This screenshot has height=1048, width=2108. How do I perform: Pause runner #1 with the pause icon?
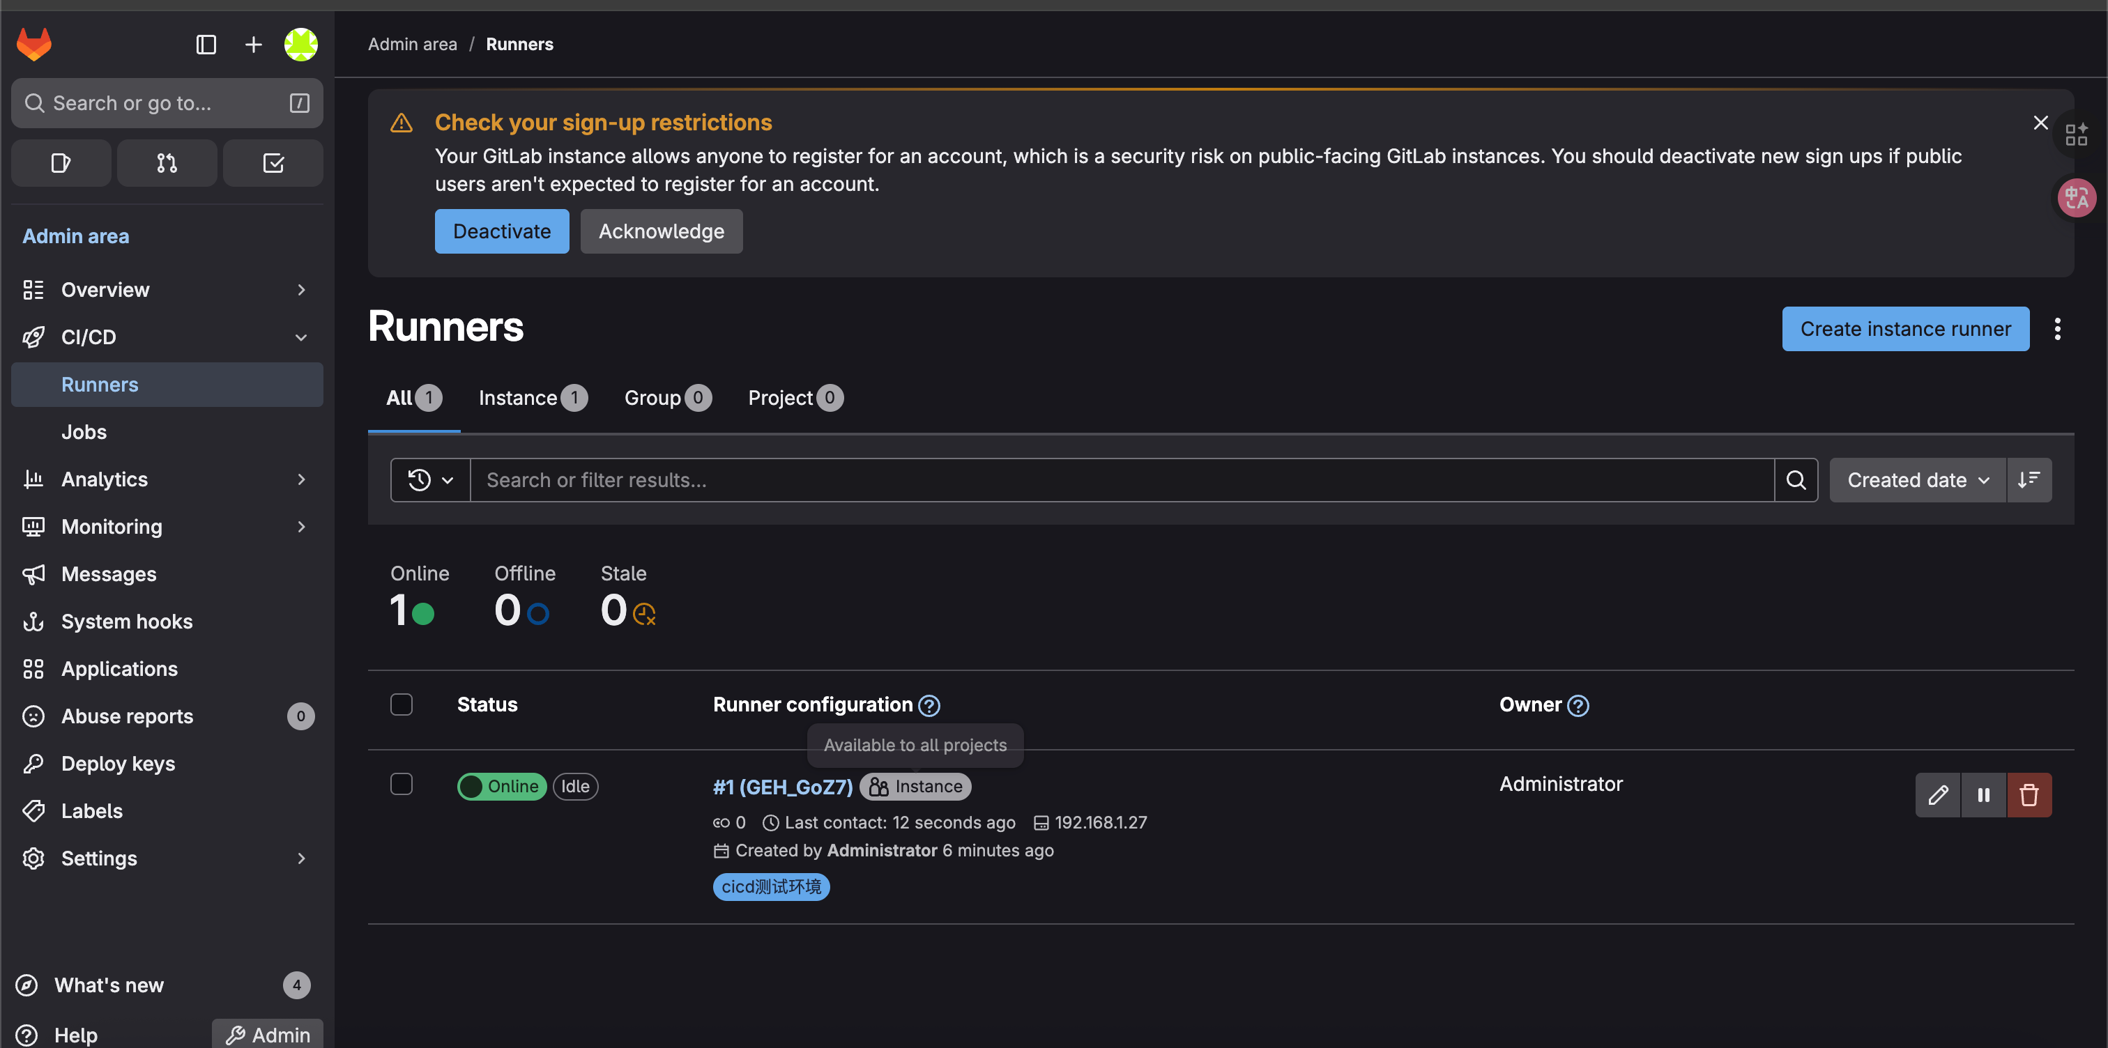1983,794
